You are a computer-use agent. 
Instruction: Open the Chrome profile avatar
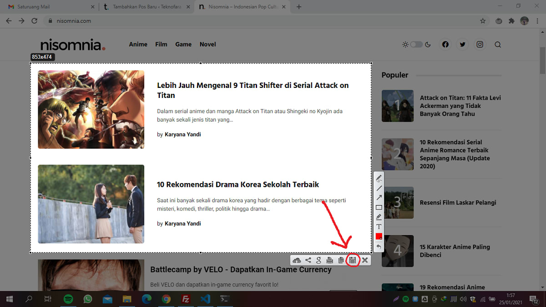[524, 21]
